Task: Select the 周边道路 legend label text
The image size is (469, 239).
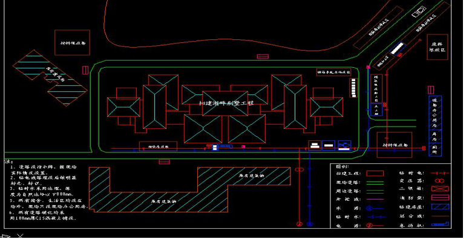Action: 349,191
